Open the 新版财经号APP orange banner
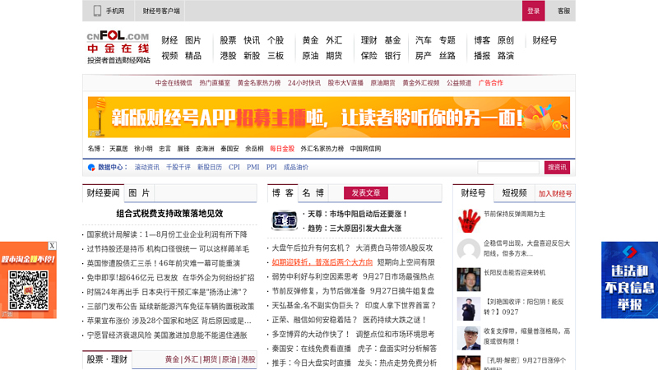This screenshot has height=370, width=658. click(328, 117)
